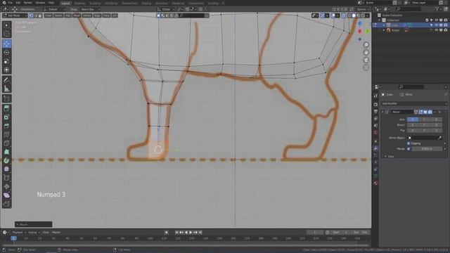Hide Cube object with eye icon in outliner
450x253 pixels.
coord(437,25)
